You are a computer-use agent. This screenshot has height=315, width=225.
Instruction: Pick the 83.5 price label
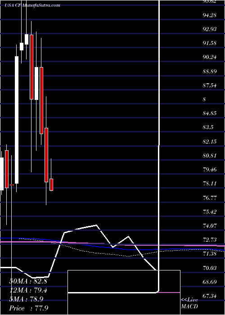coord(208,127)
